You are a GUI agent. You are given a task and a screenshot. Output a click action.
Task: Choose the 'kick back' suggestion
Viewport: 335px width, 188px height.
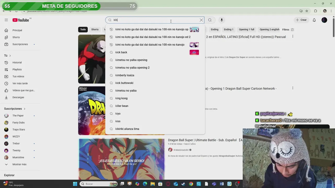click(155, 52)
